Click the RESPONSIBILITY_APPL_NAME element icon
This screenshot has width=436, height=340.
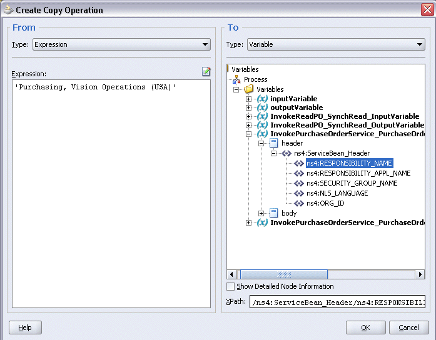(299, 173)
